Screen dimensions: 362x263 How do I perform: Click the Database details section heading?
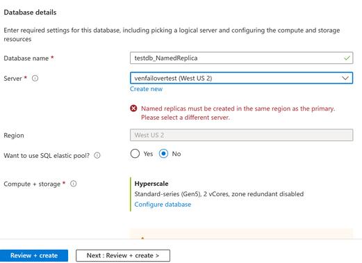click(30, 13)
